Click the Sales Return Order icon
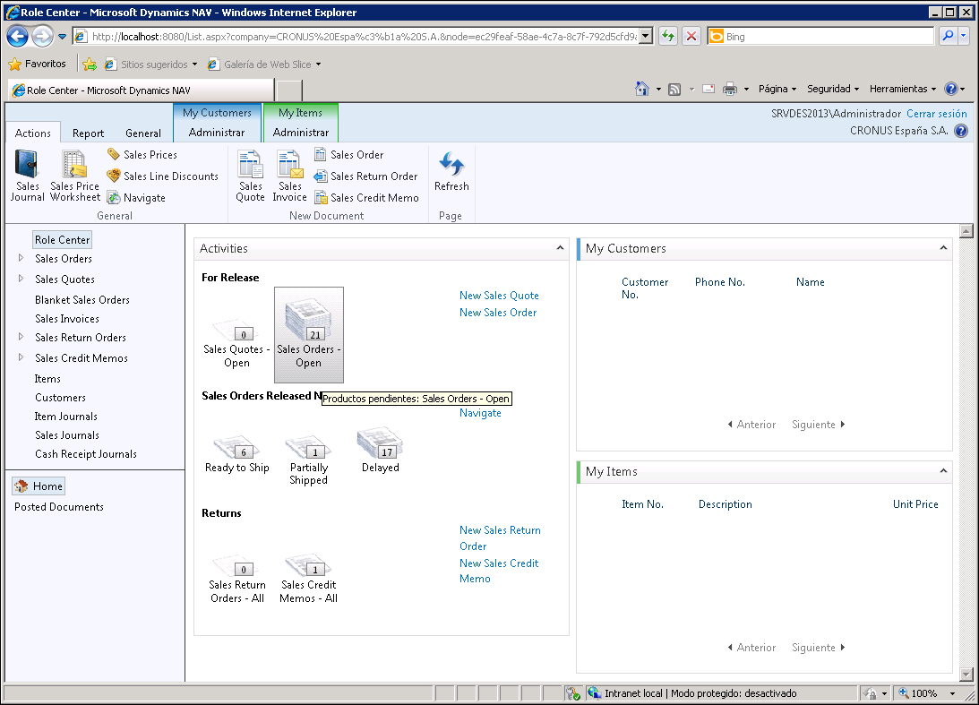Screen dimensions: 979x705 pos(321,176)
